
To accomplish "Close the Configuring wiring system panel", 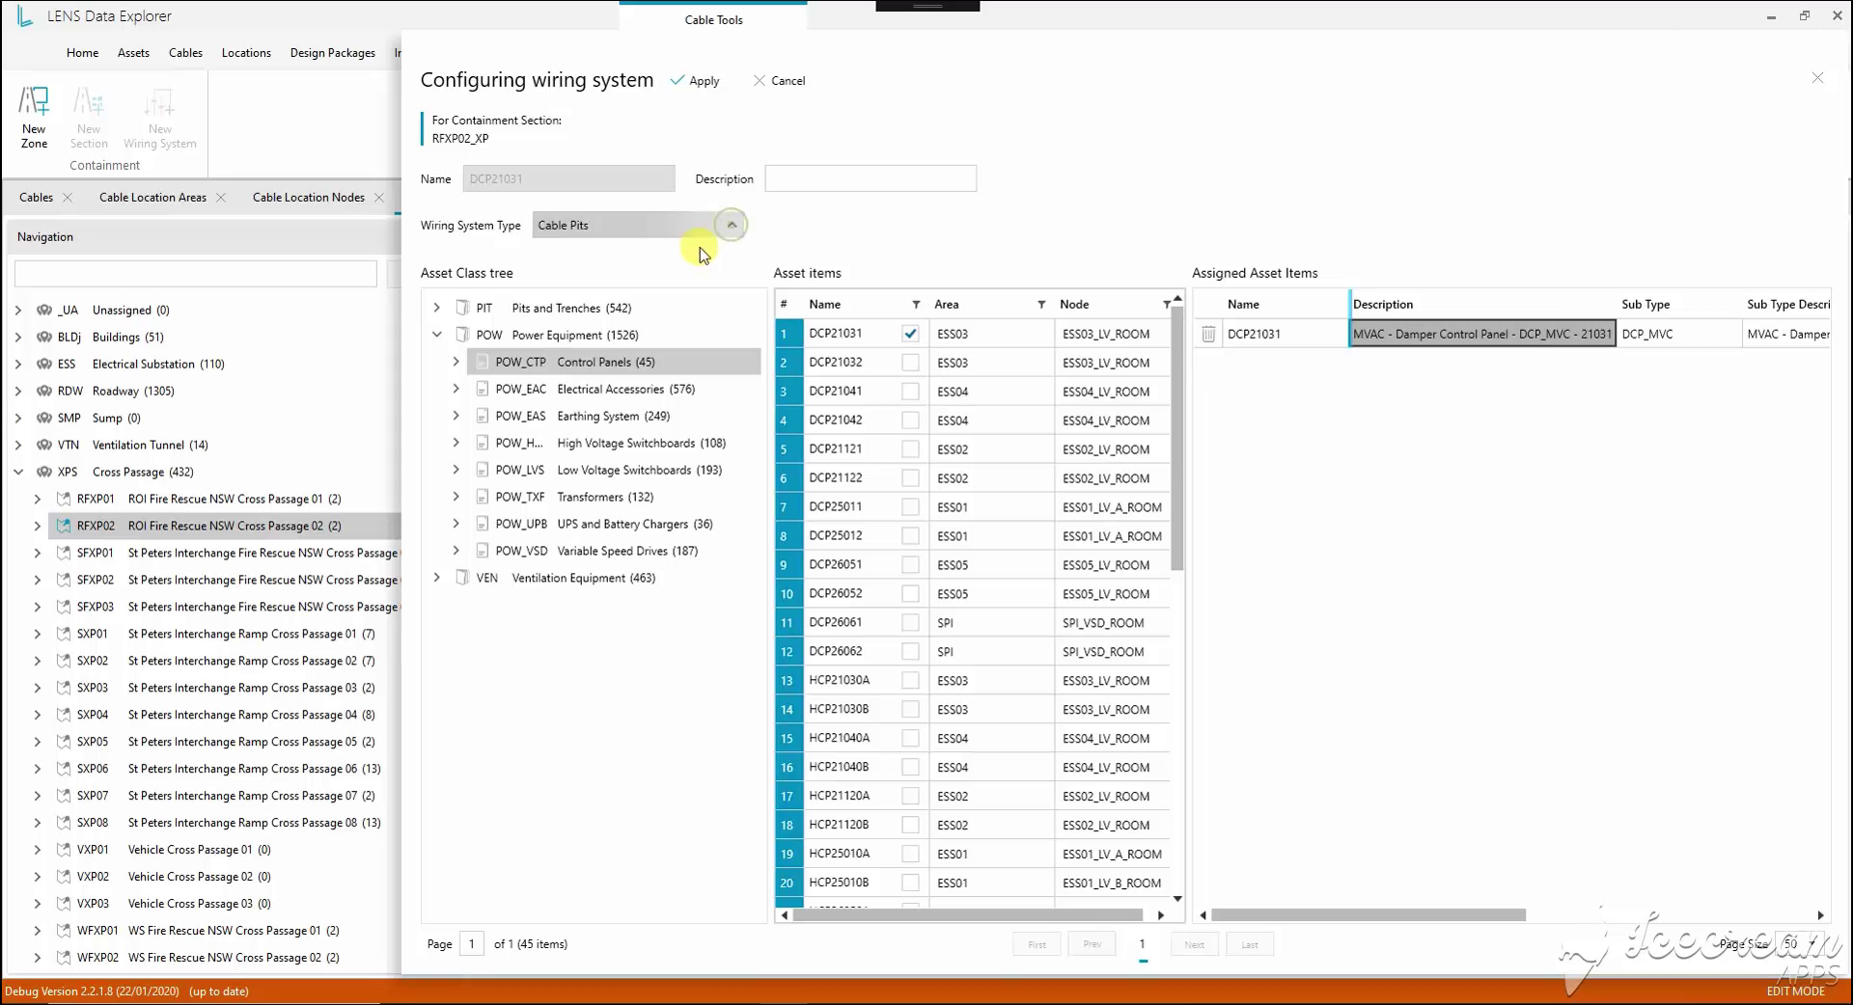I will tap(1817, 78).
